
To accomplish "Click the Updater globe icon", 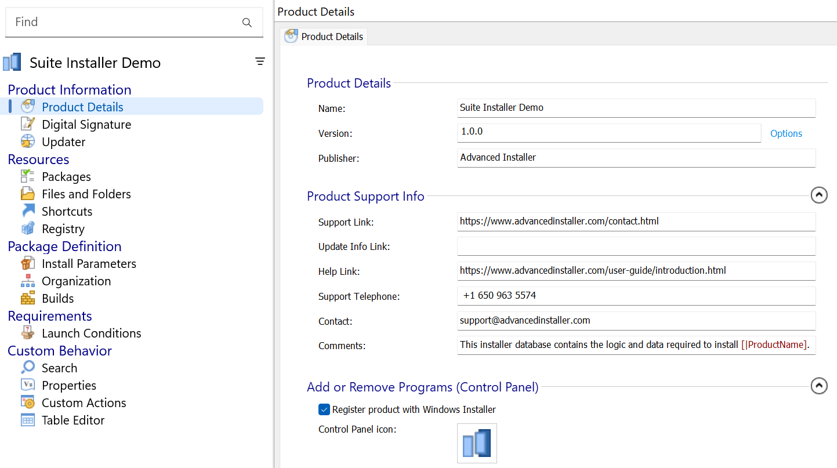I will point(28,142).
